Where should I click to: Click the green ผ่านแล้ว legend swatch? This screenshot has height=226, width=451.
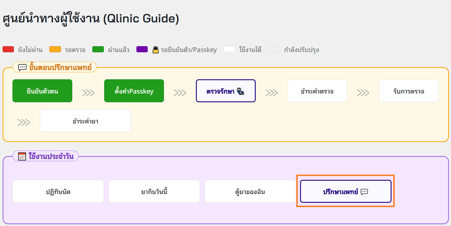(x=98, y=49)
